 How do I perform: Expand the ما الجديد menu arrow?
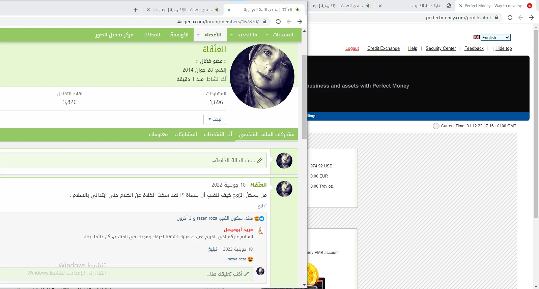pos(231,35)
